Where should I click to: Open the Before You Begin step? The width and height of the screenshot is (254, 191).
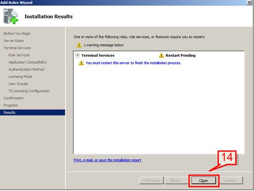click(17, 33)
